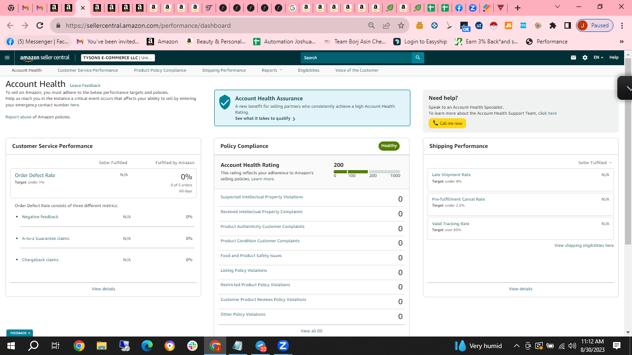This screenshot has width=632, height=355.
Task: Open Seller Central settings gear
Action: [585, 58]
